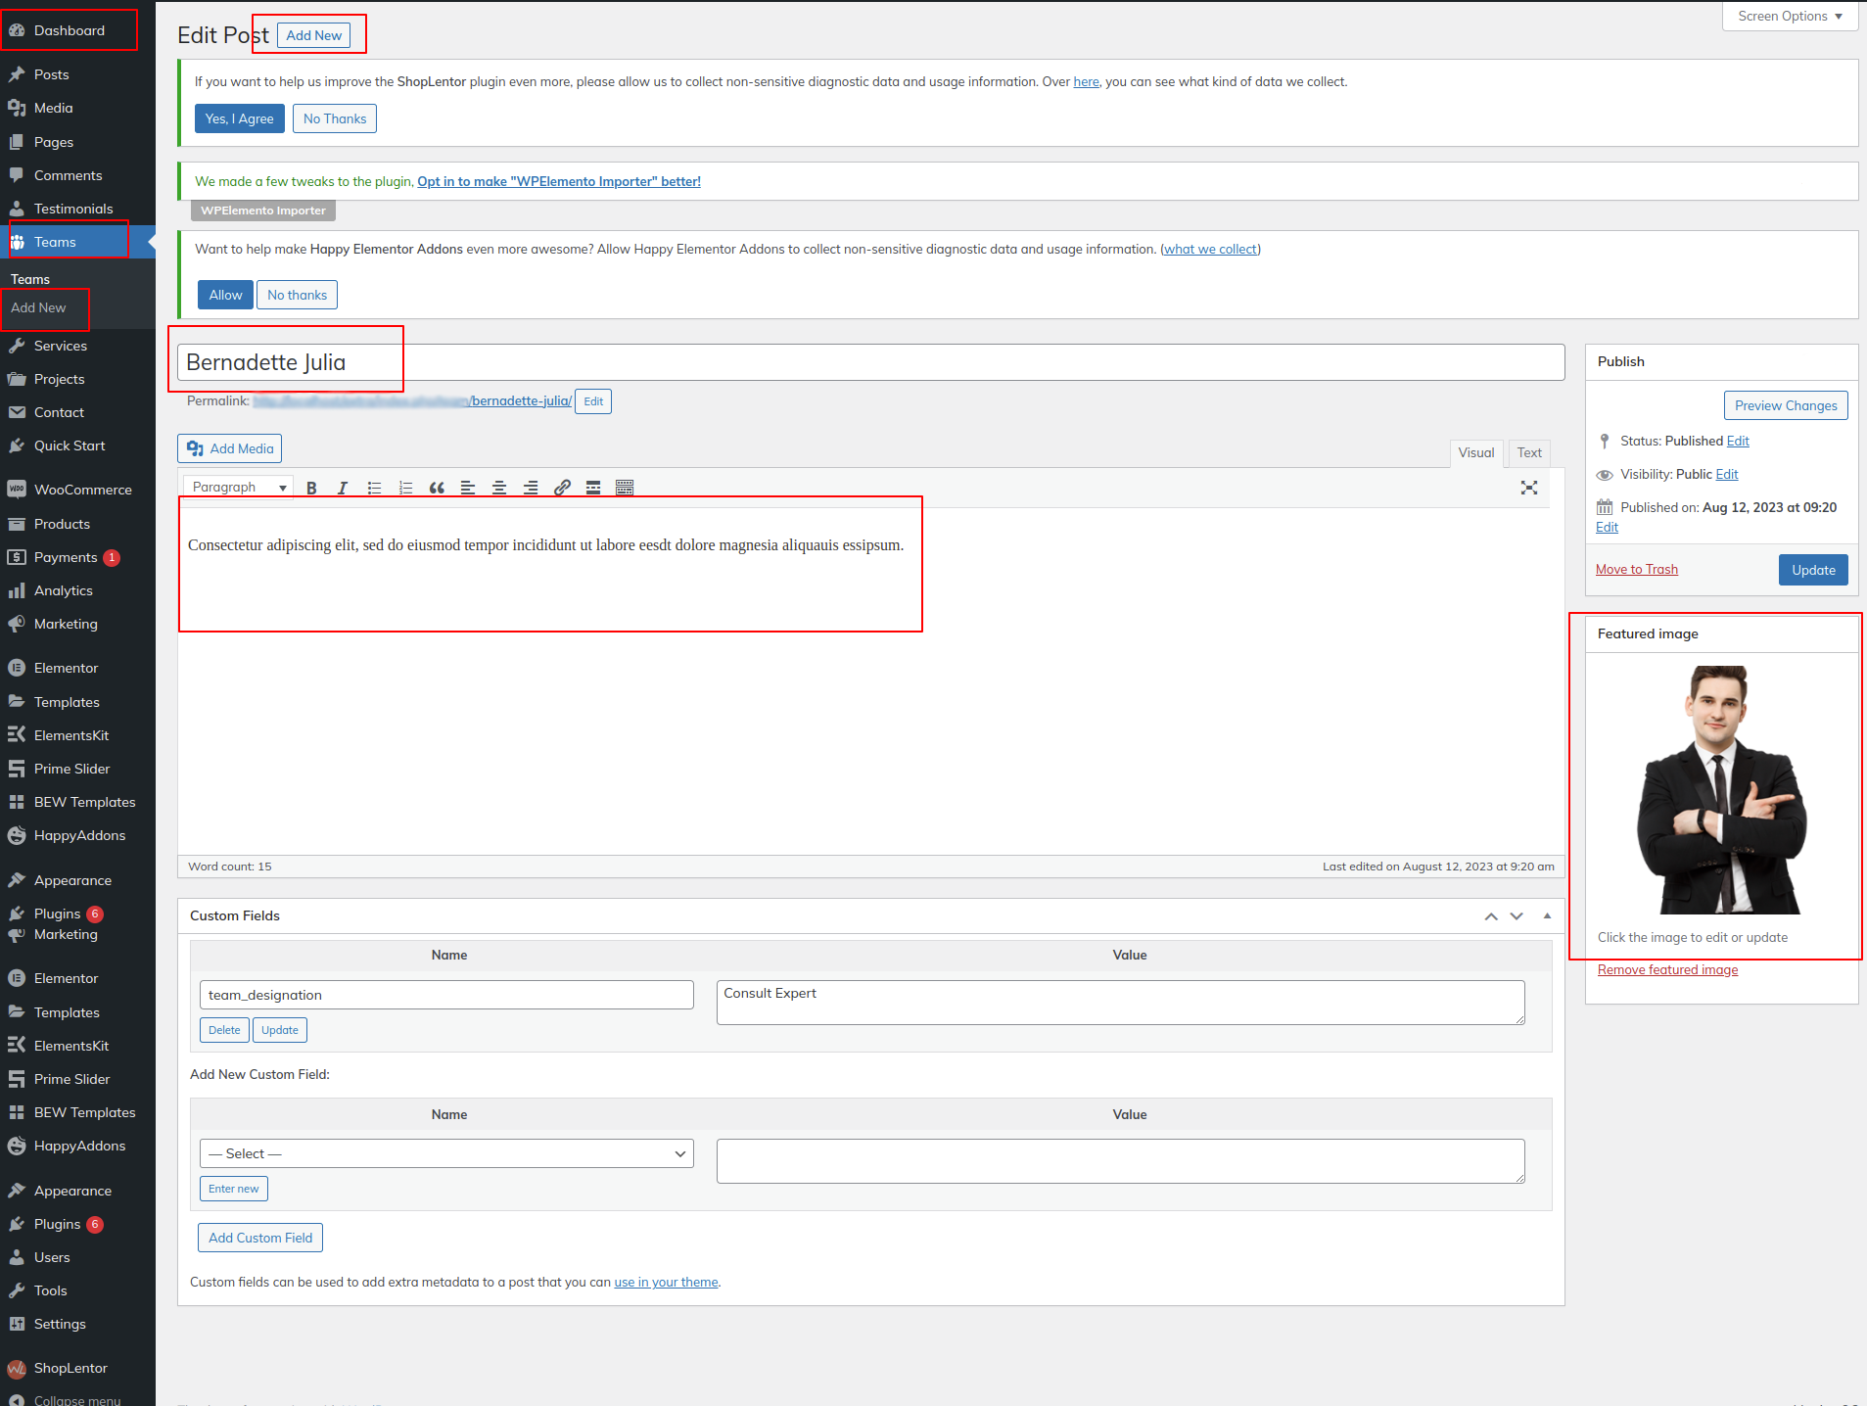
Task: Open the custom field name Select dropdown
Action: point(446,1153)
